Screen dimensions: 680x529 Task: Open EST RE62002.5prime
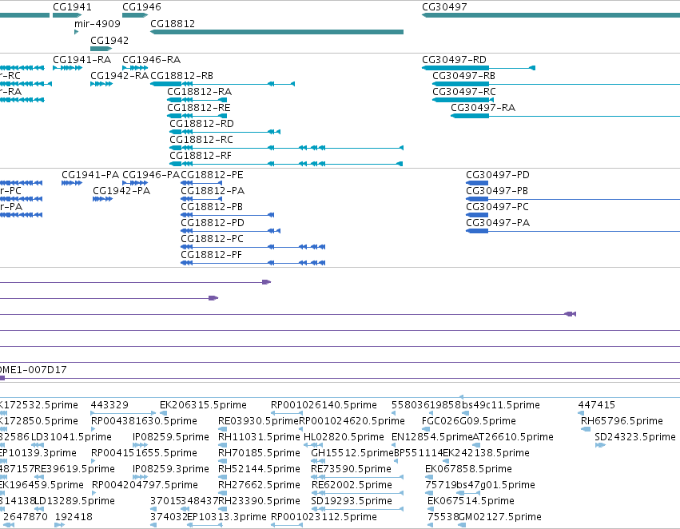point(352,485)
